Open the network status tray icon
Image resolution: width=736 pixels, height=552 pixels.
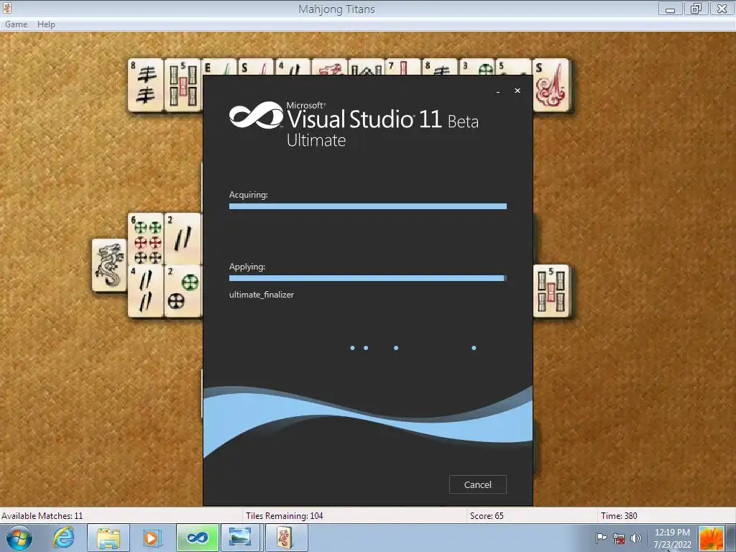[619, 538]
